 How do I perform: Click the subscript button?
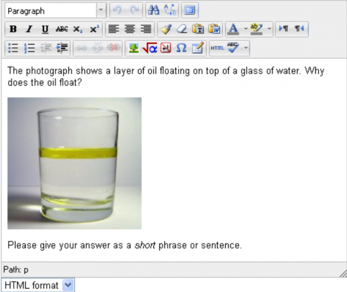tap(78, 29)
